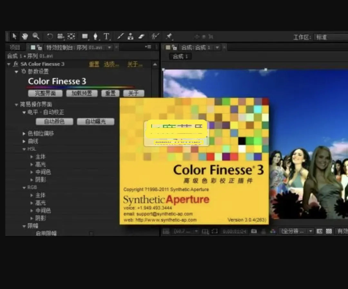Click the orange 重置 link in effect header
348x289 pixels.
click(94, 64)
